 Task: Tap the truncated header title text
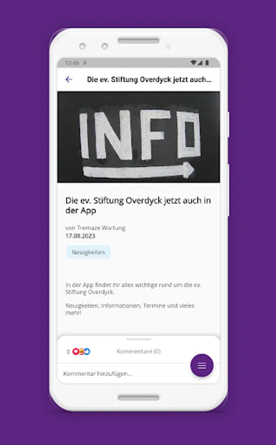[149, 80]
